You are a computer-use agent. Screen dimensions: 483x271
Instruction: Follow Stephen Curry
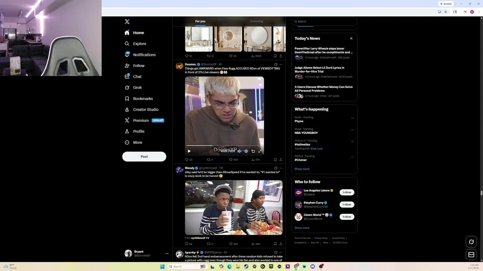click(347, 204)
